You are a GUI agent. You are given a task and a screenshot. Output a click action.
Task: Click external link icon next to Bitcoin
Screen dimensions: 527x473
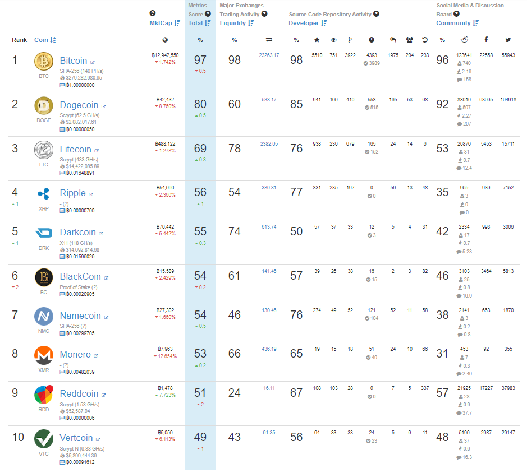pyautogui.click(x=93, y=62)
